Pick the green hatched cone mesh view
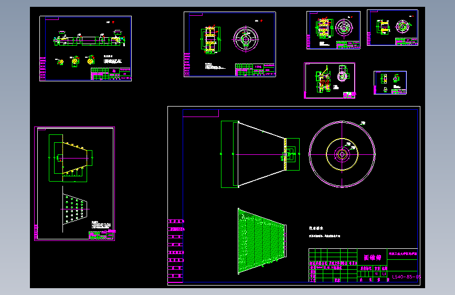Viewport: 455px width, 295px height. 262,241
